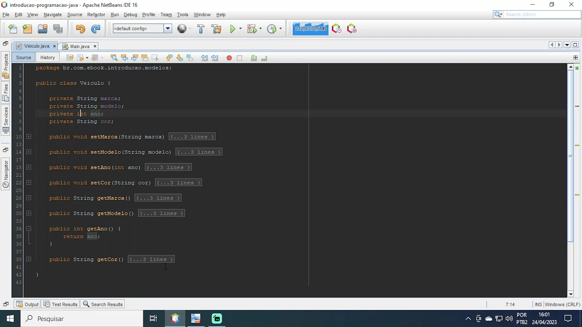This screenshot has width=582, height=327.
Task: Run the project with green play icon
Action: (x=232, y=29)
